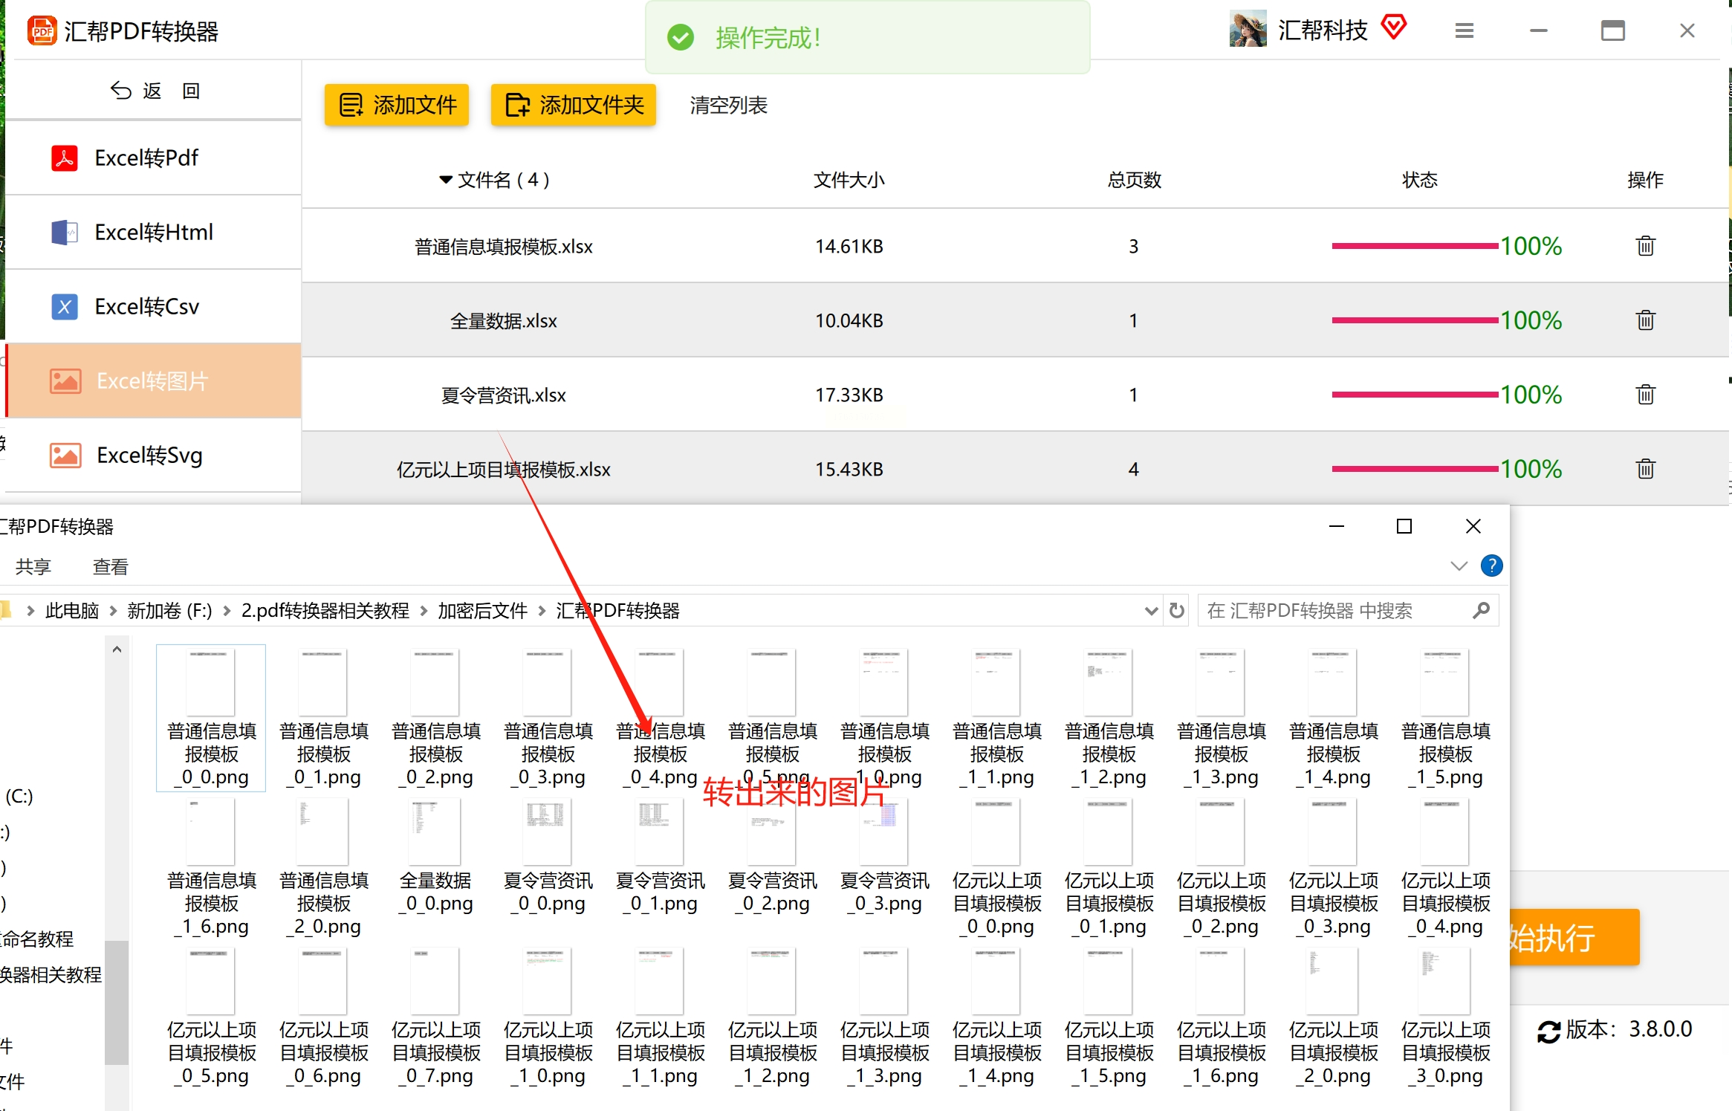The height and width of the screenshot is (1111, 1732).
Task: Delete the 普通信息填报模板.xlsx row via trash icon
Action: [x=1645, y=246]
